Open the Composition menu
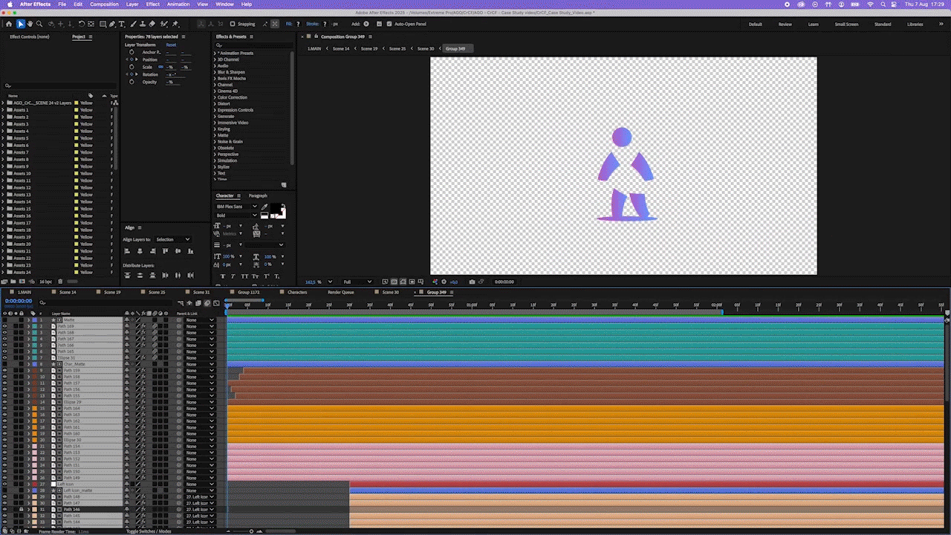951x535 pixels. coord(104,4)
